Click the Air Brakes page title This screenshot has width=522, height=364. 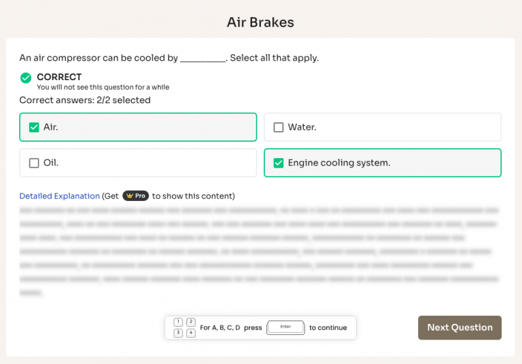click(260, 22)
